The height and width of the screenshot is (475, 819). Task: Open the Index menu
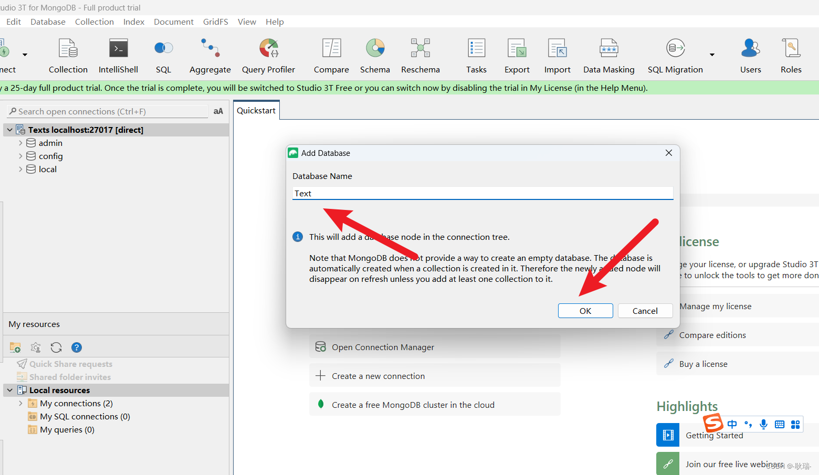pos(134,22)
